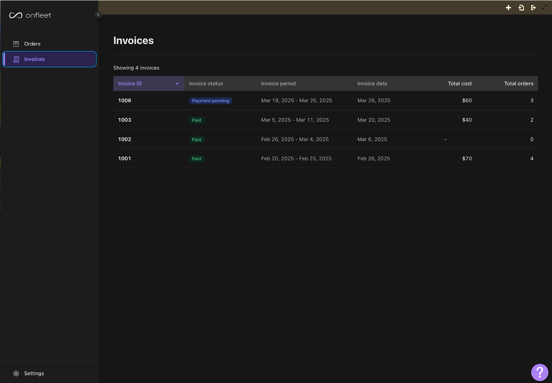552x383 pixels.
Task: Click the $60 total cost
Action: click(467, 100)
